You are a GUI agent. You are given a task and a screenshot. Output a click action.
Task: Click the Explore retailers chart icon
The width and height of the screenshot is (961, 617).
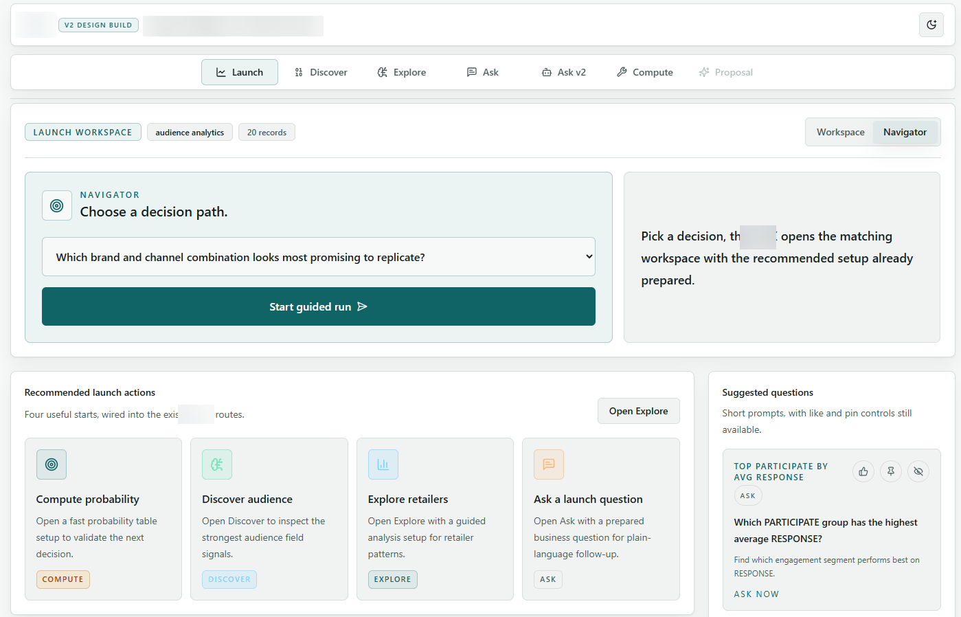click(x=383, y=464)
